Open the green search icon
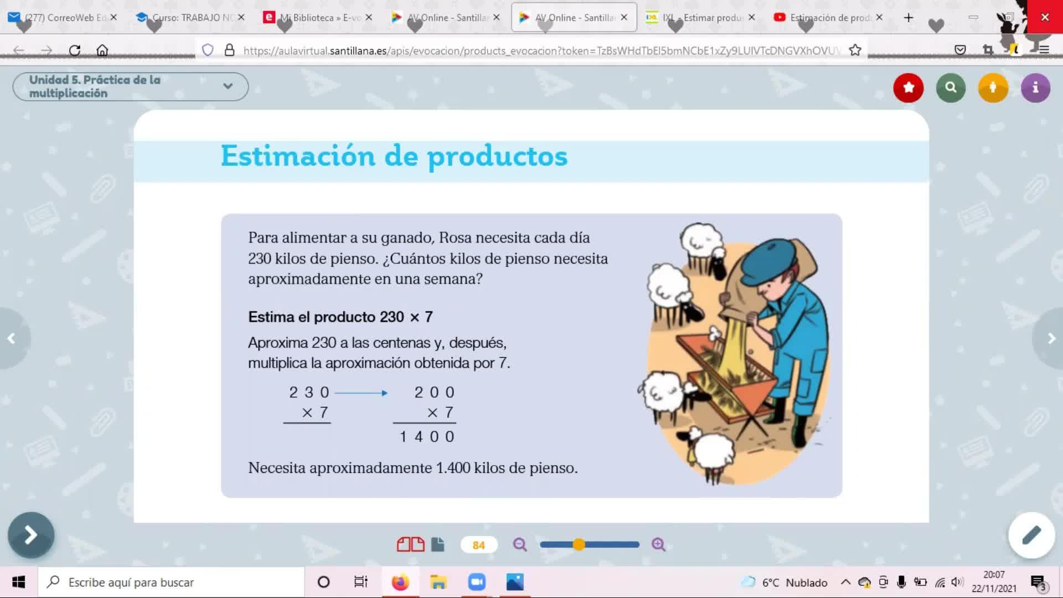 coord(951,87)
